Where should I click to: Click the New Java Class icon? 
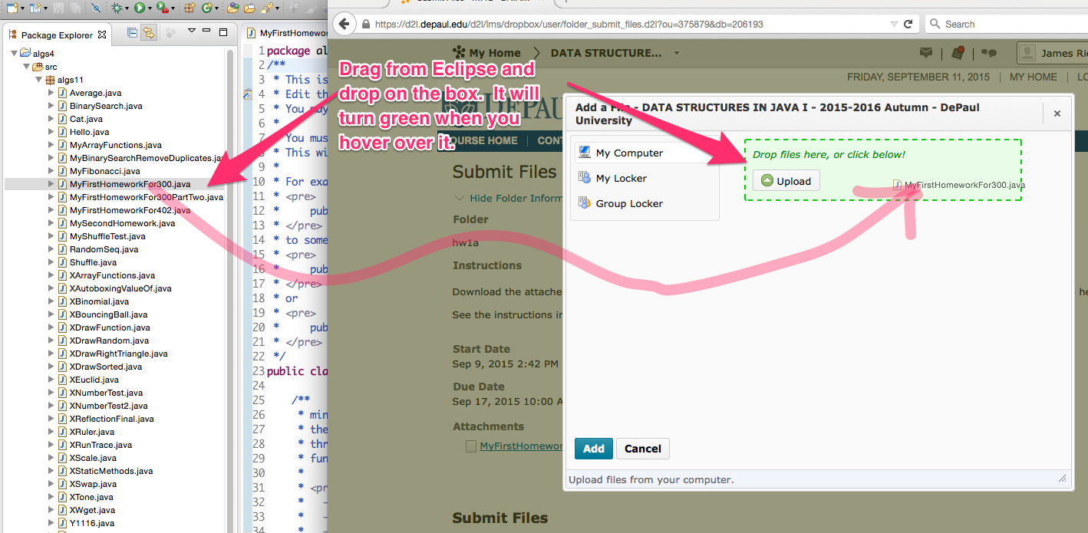[206, 8]
